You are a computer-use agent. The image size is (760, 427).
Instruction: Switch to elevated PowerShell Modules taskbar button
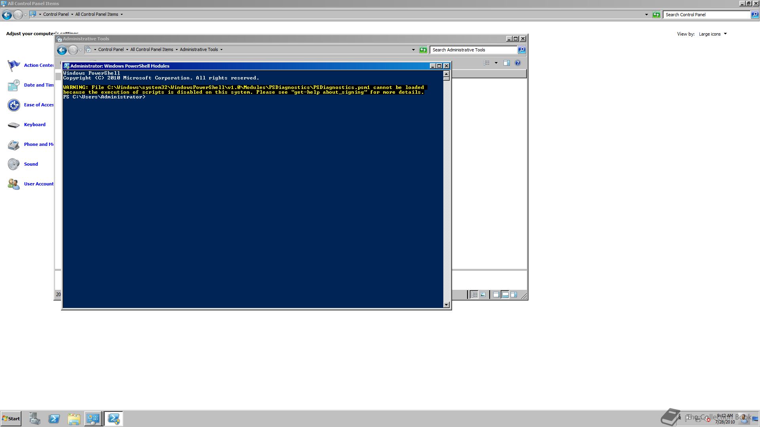pos(114,419)
